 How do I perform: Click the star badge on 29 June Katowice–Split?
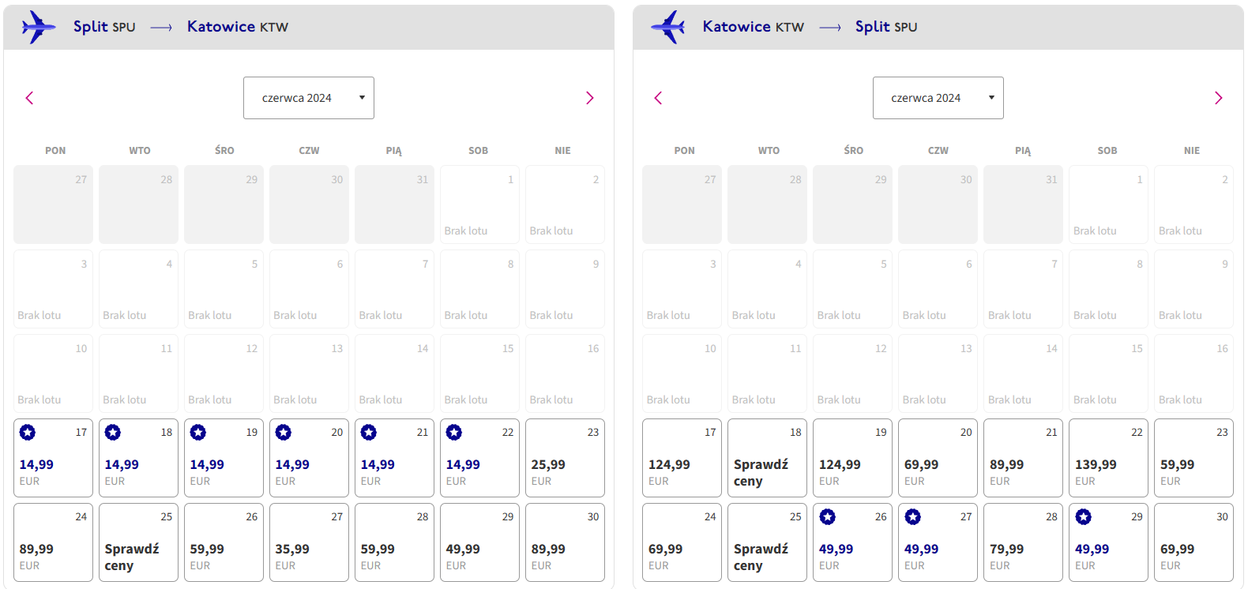point(1084,517)
